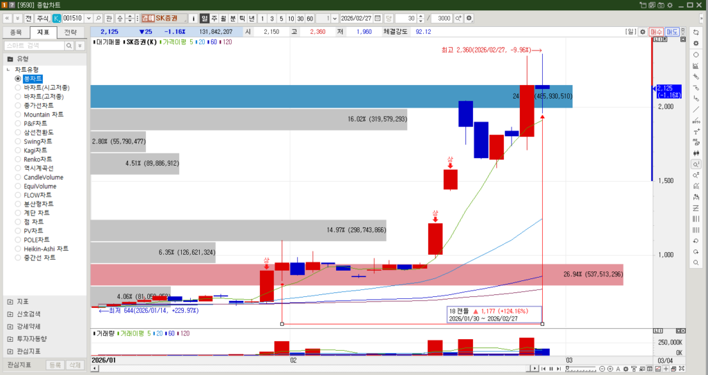708x375 pixels.
Task: Choose the Renko차트 radio option
Action: pyautogui.click(x=18, y=159)
